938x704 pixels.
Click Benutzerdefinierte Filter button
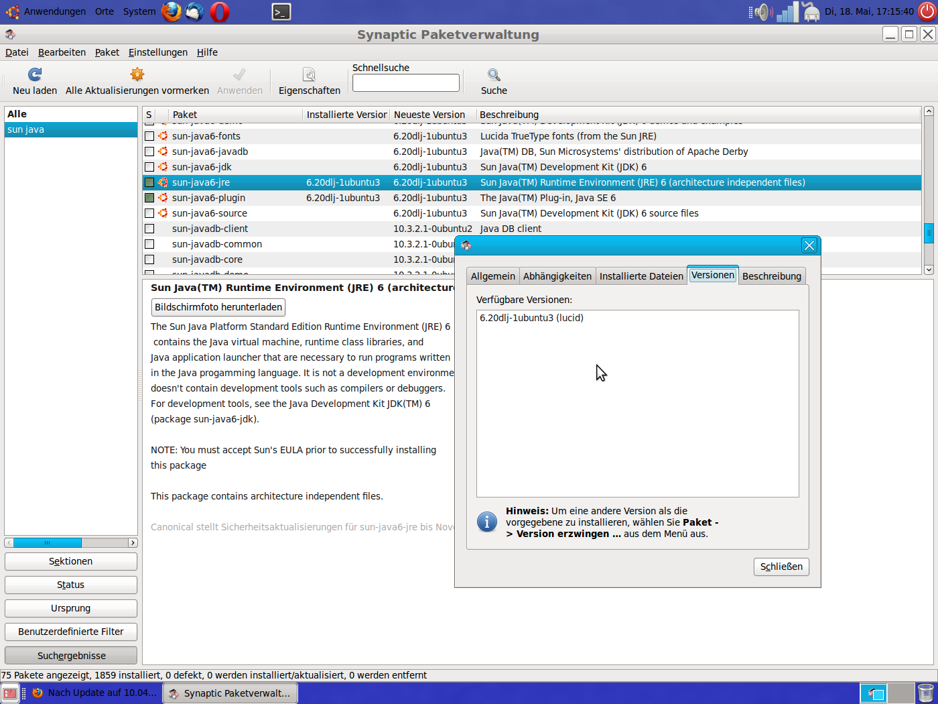[x=71, y=632]
